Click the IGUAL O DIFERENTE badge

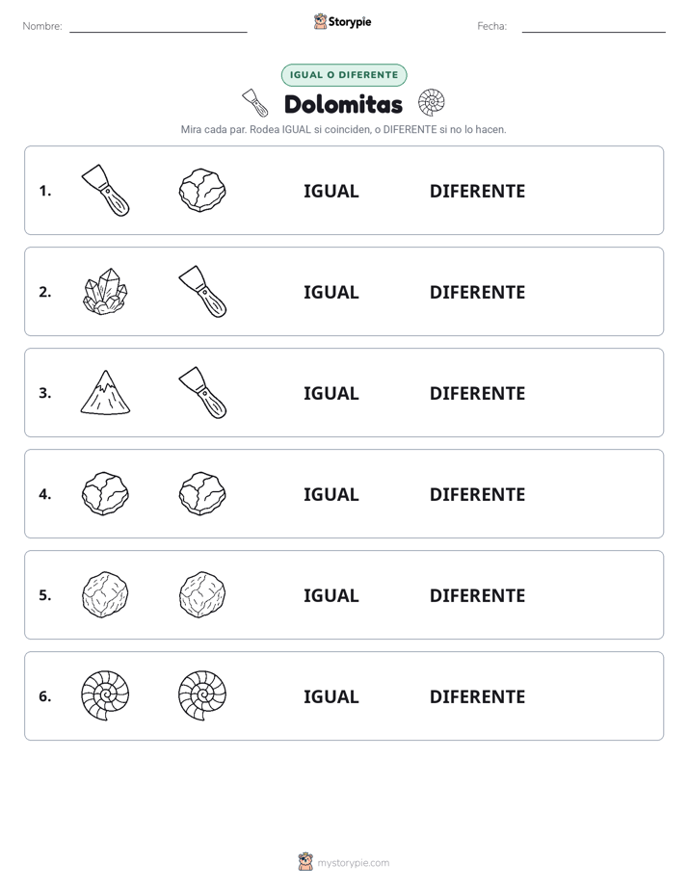pyautogui.click(x=344, y=75)
